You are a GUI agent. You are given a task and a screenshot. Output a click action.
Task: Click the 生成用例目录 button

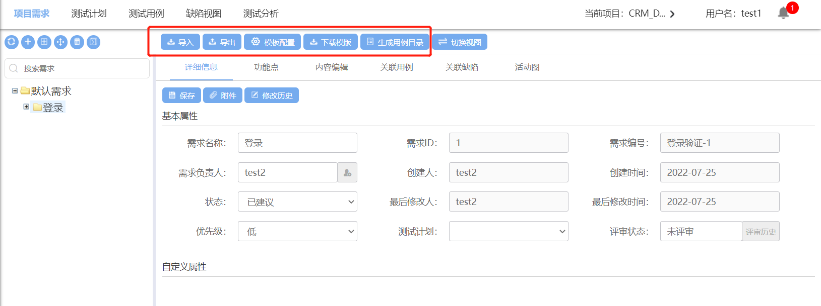pos(395,42)
